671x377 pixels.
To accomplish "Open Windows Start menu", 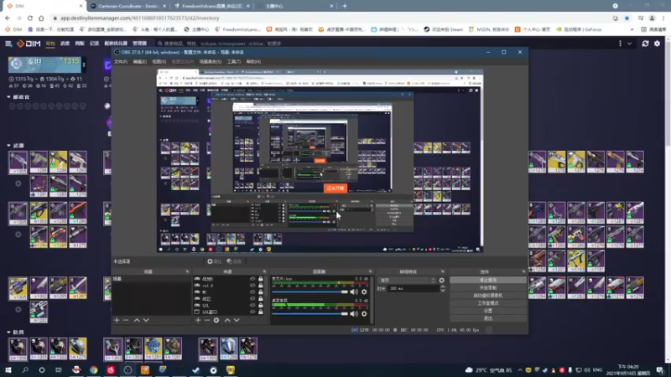I will (8, 370).
